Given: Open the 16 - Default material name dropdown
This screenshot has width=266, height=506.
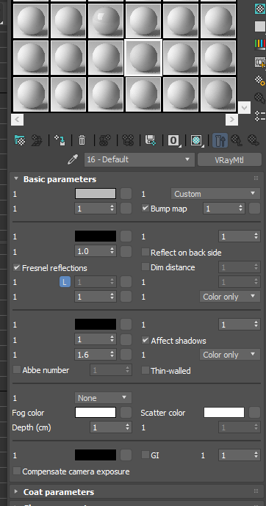Looking at the screenshot, I should (x=140, y=159).
